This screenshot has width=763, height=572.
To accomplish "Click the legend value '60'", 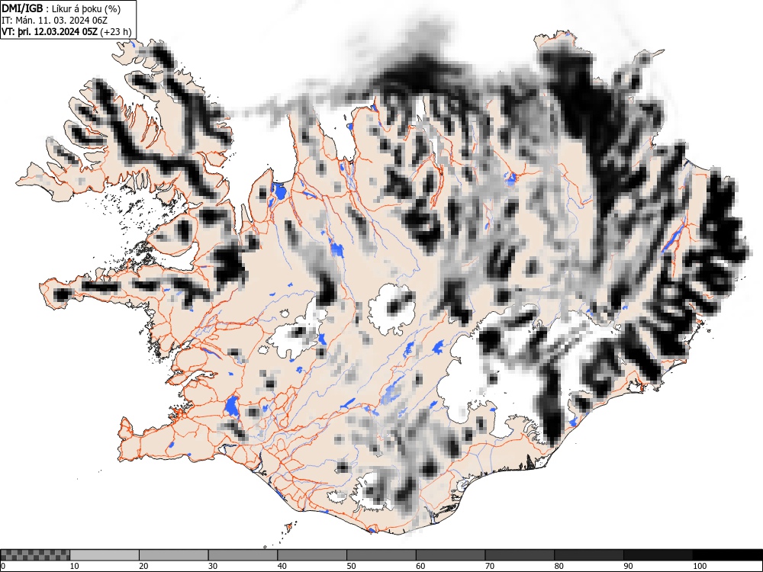I will click(x=420, y=566).
